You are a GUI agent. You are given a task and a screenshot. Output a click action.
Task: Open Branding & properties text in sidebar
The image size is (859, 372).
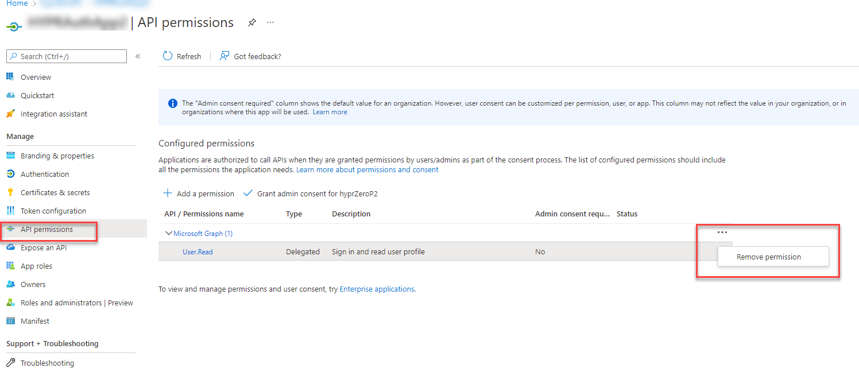pyautogui.click(x=57, y=156)
